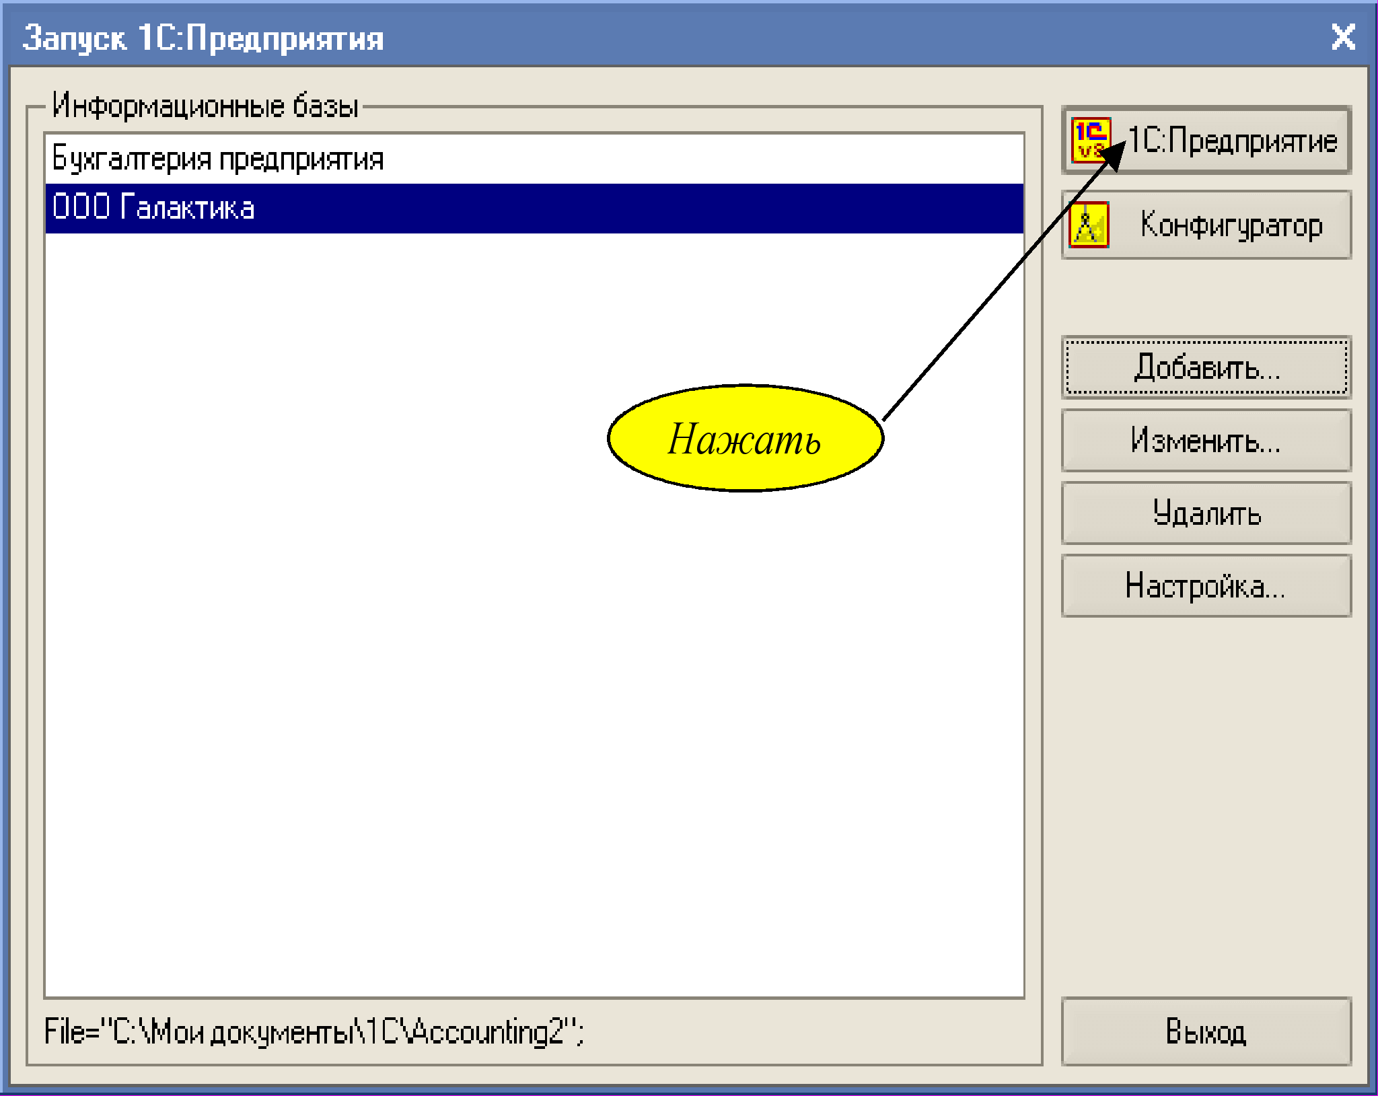
Task: Close the Запуск 1С:Предприятия window
Action: 1343,37
